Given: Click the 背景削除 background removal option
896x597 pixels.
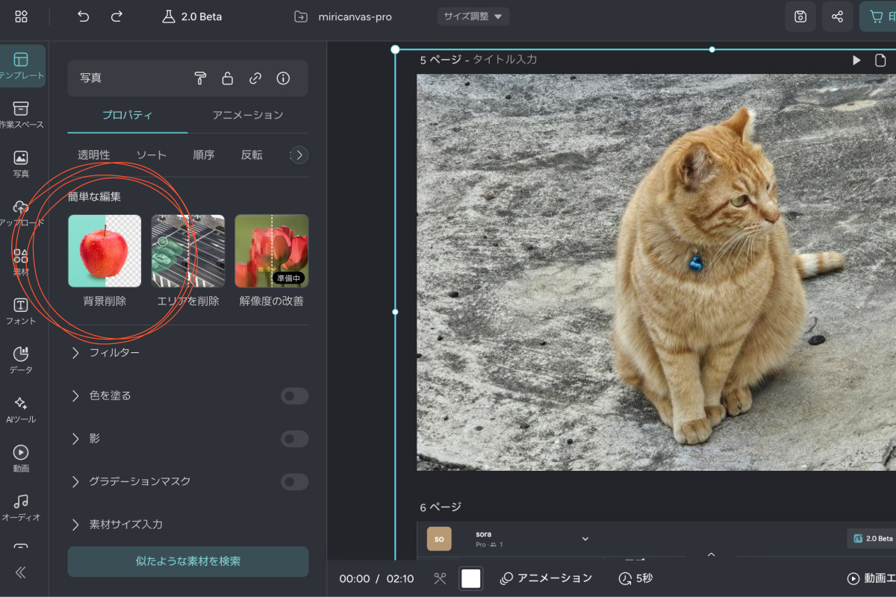Looking at the screenshot, I should (105, 251).
